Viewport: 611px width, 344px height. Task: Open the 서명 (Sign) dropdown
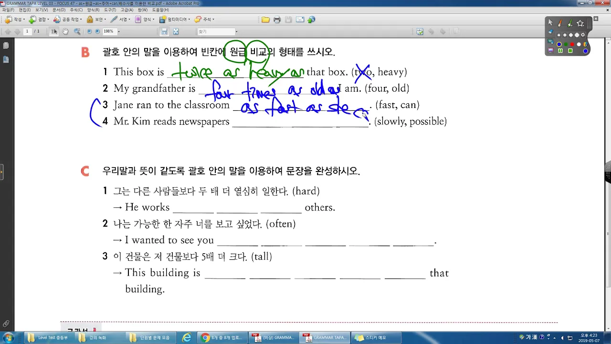[x=120, y=20]
